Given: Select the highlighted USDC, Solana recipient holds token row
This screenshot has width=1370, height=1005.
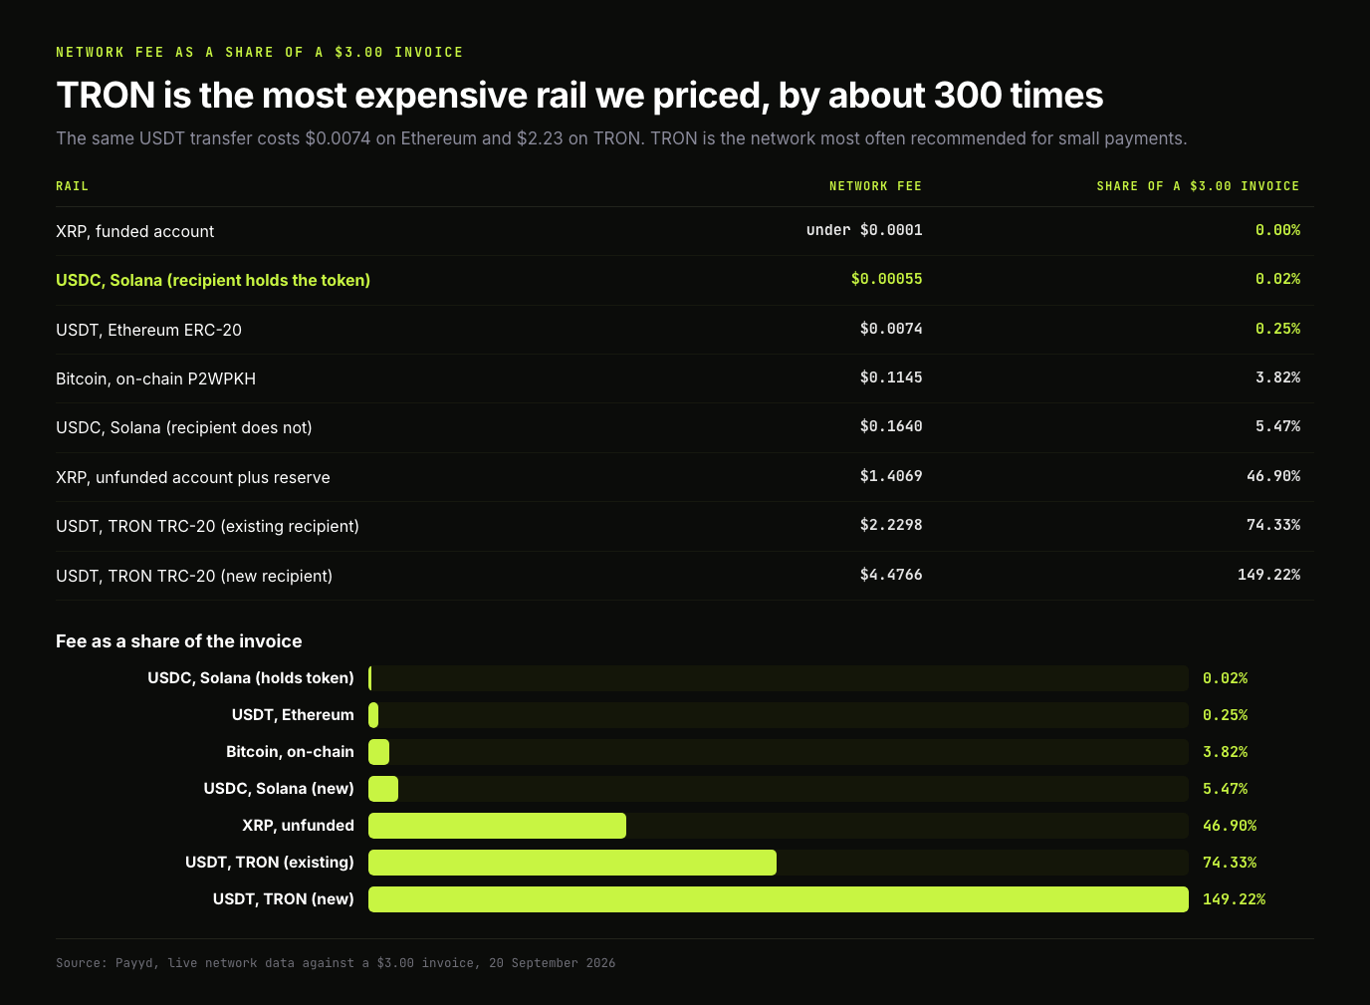Looking at the screenshot, I should click(x=685, y=280).
